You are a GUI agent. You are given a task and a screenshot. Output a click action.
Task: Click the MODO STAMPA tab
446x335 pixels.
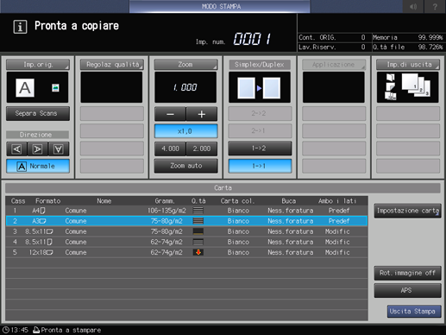220,6
